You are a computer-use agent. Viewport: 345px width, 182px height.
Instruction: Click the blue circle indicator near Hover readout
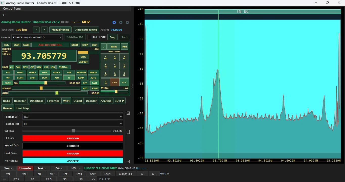pyautogui.click(x=114, y=22)
